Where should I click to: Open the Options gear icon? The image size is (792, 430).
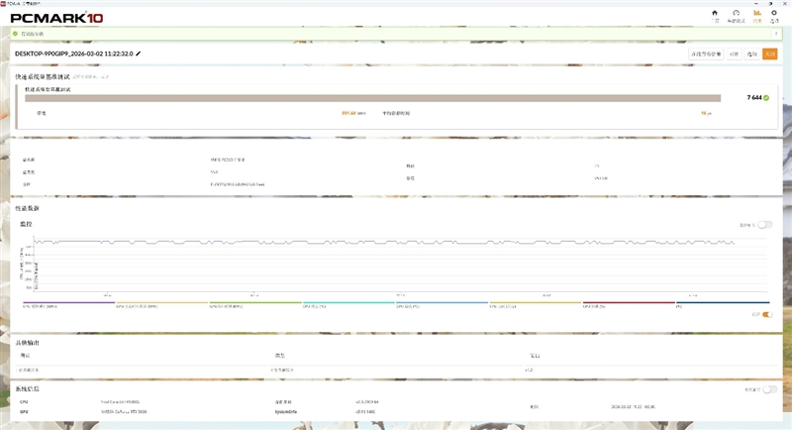click(x=774, y=14)
